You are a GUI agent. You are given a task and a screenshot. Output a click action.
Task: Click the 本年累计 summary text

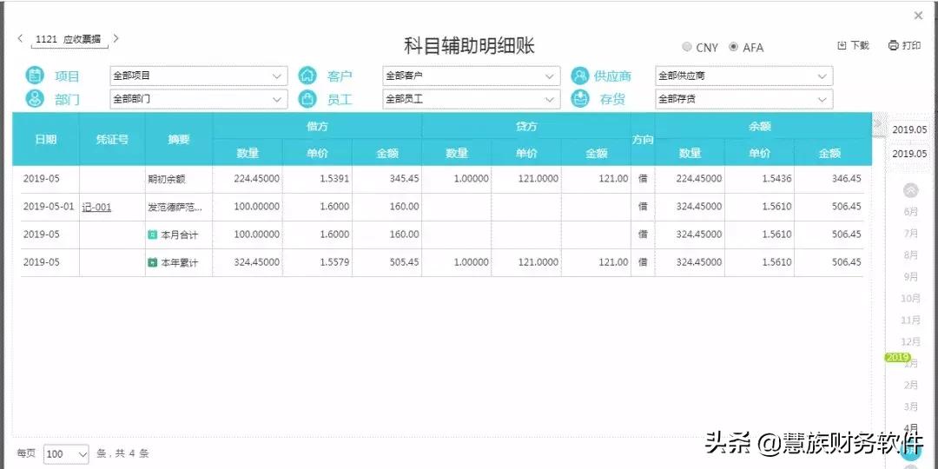coord(180,262)
